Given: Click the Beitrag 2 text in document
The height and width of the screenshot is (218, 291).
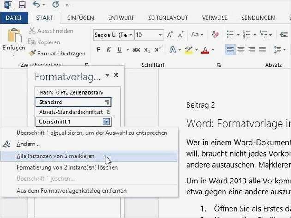Looking at the screenshot, I should [200, 105].
